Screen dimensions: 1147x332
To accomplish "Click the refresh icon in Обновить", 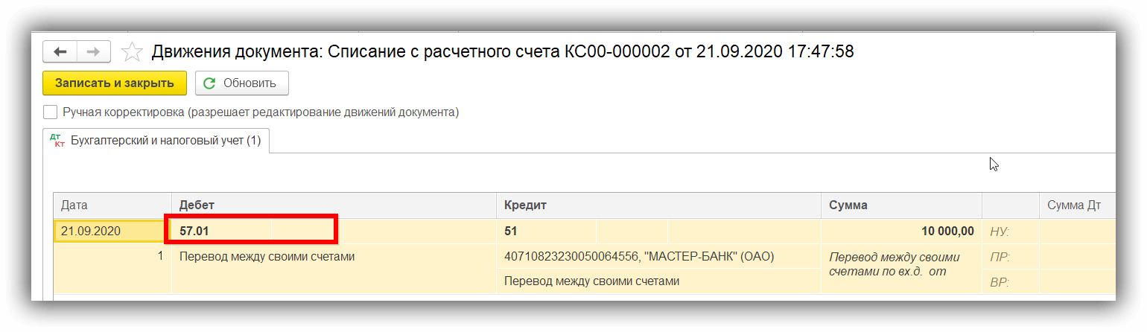I will (209, 83).
